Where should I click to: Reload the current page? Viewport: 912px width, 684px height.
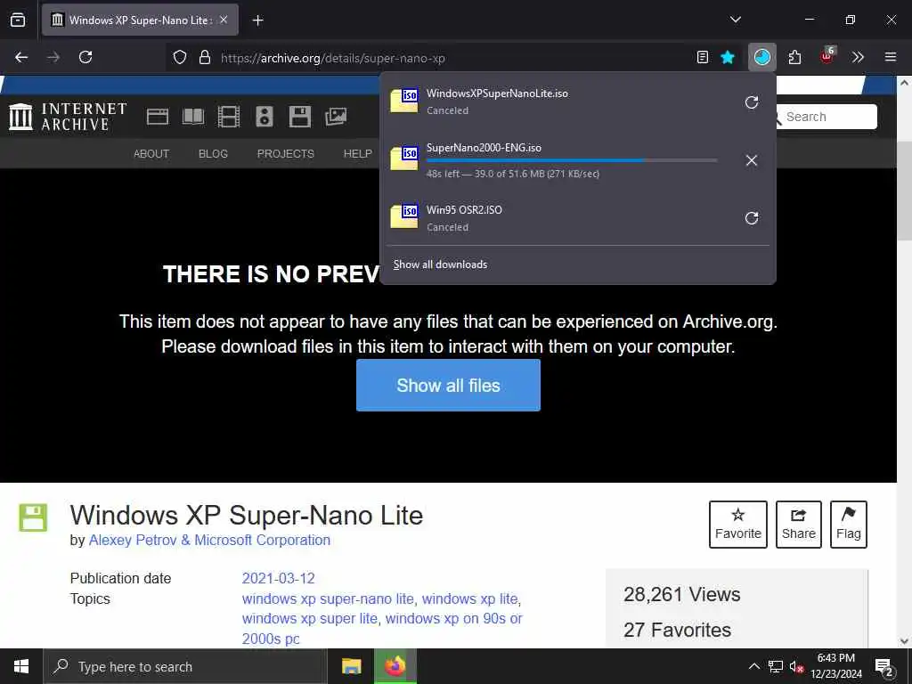pyautogui.click(x=85, y=57)
